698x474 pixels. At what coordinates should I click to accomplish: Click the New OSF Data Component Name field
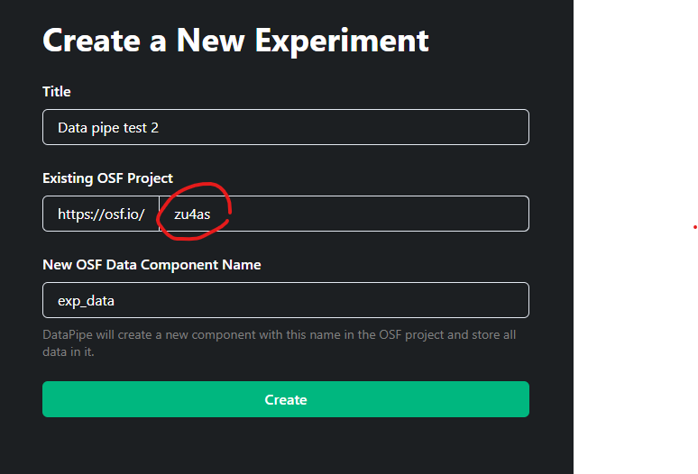coord(285,300)
